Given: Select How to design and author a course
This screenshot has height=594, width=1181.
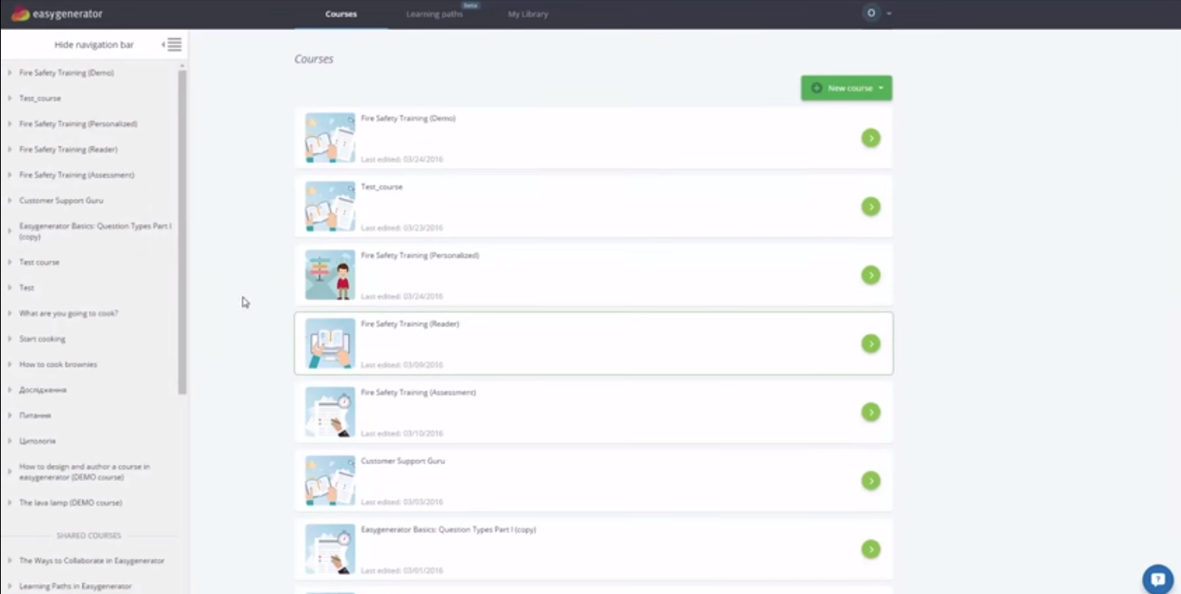Looking at the screenshot, I should point(85,472).
